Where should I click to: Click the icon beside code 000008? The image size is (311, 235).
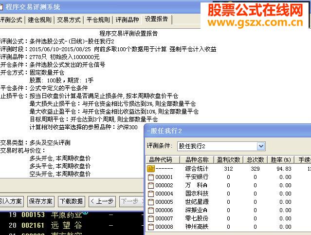click(151, 227)
